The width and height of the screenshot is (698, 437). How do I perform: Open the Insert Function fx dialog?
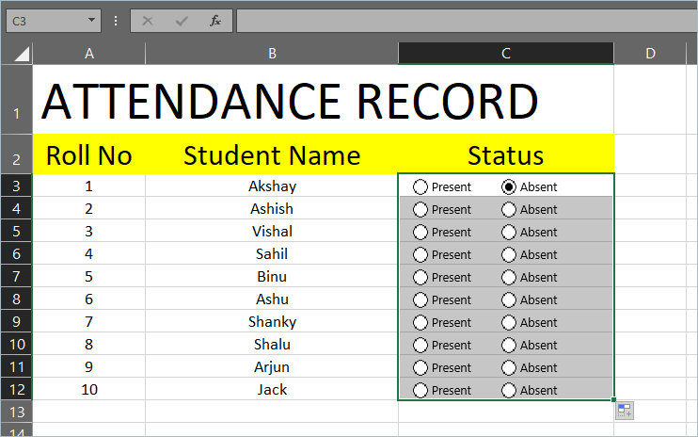pos(215,20)
